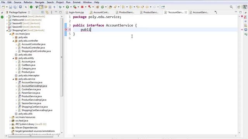This screenshot has height=139, width=248.
Task: Click the Open Type toolbar icon
Action: click(110, 7)
